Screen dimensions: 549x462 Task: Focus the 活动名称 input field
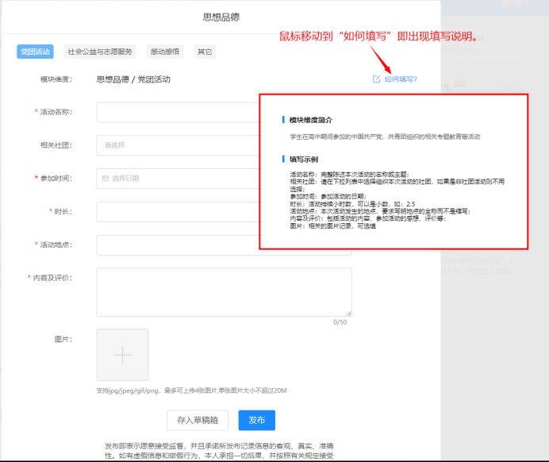(x=178, y=113)
